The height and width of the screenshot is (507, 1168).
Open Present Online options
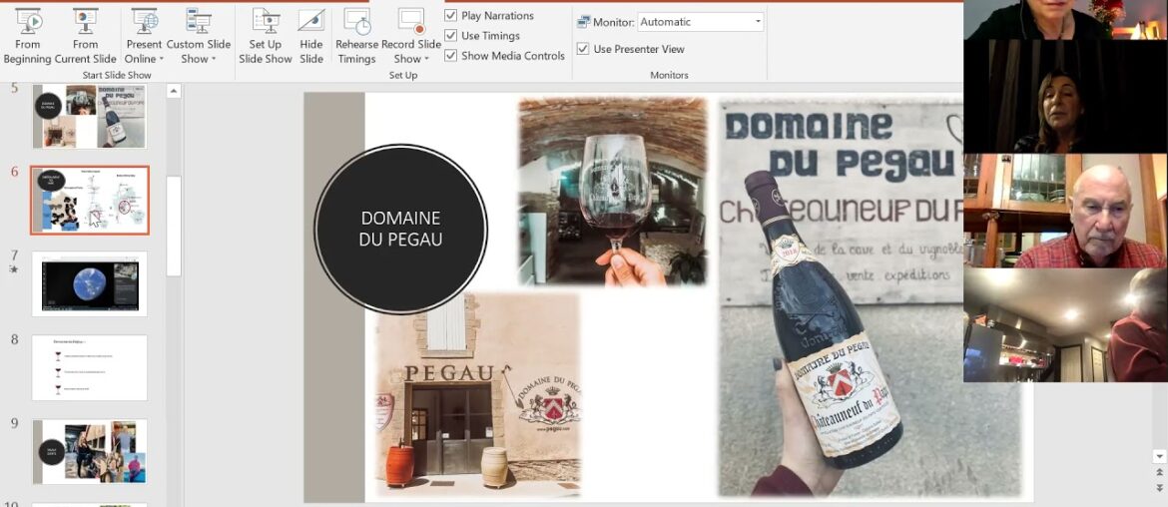point(144,36)
